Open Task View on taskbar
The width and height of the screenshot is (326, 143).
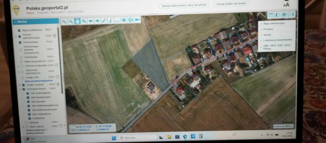(161, 137)
